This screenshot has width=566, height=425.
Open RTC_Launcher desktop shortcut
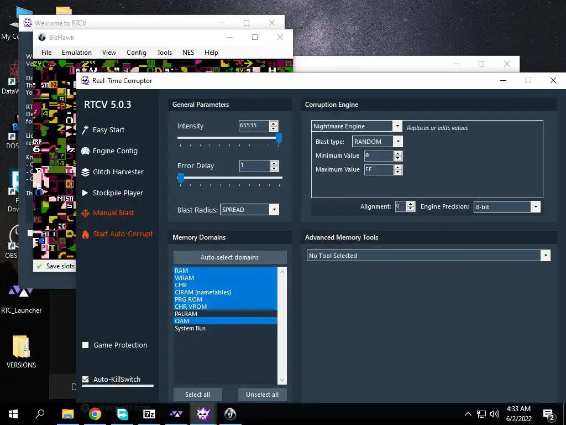coord(21,298)
